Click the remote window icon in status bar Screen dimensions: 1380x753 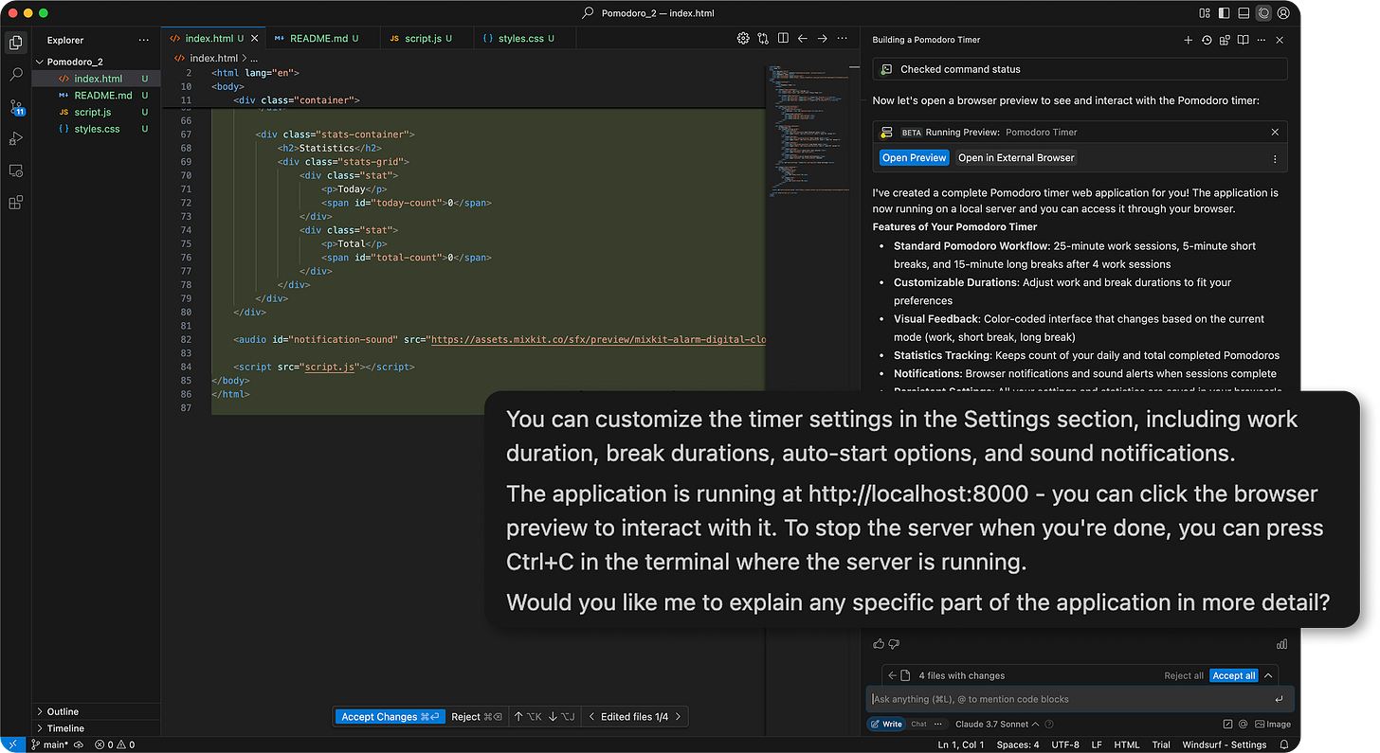(x=14, y=744)
